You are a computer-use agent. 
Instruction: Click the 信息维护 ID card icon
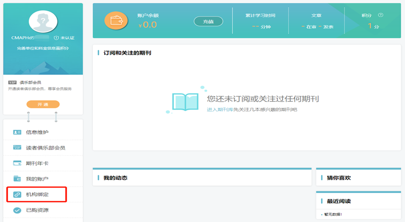(17, 132)
